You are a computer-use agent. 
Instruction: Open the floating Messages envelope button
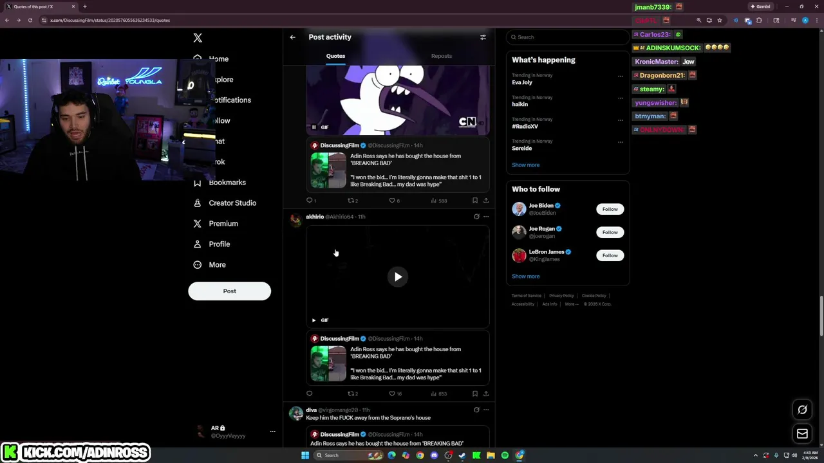pos(802,434)
